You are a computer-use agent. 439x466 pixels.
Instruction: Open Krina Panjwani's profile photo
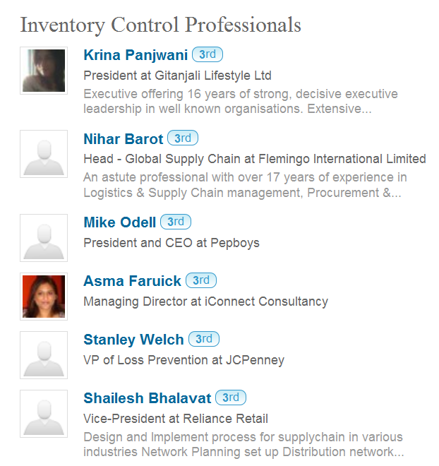click(x=44, y=71)
